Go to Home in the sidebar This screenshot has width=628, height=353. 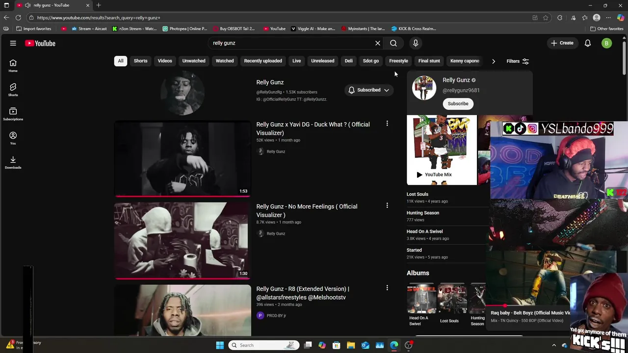(13, 66)
